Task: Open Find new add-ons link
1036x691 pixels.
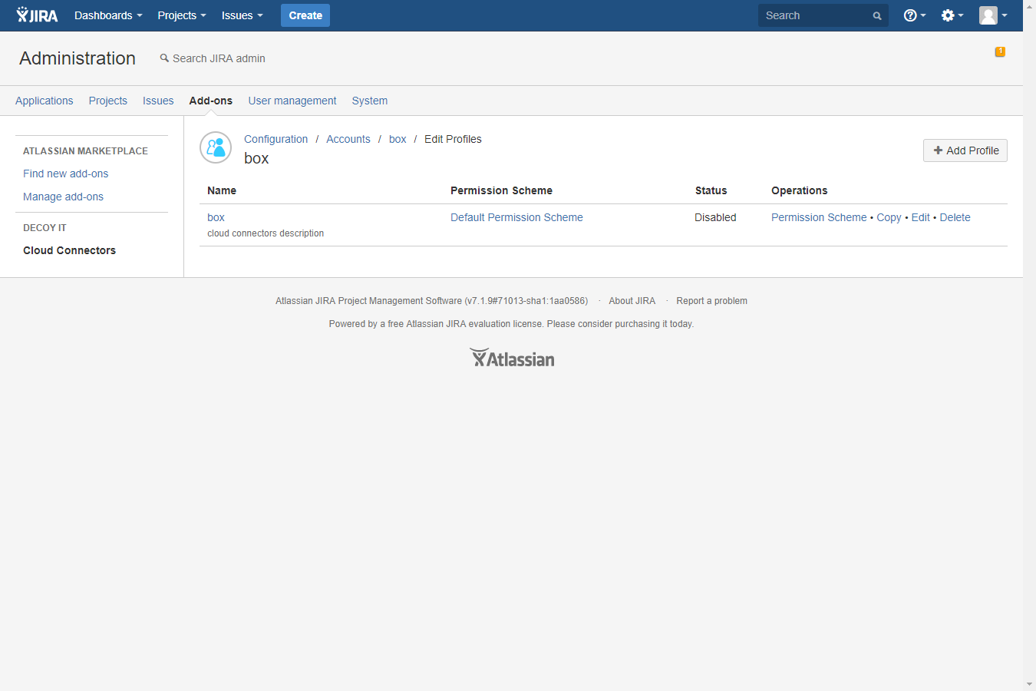Action: 66,174
